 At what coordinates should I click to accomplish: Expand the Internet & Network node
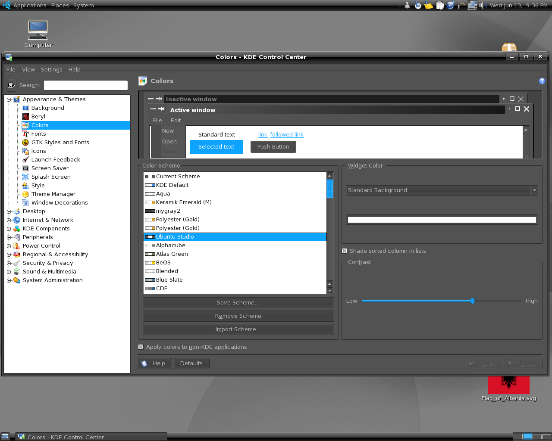coord(9,220)
